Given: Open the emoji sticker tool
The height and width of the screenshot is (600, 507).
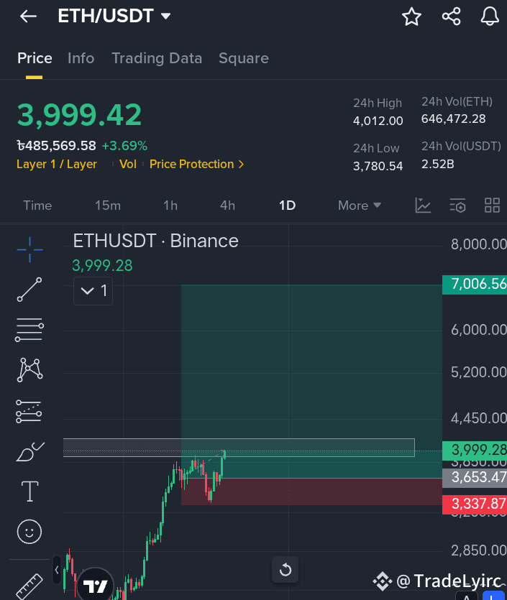Looking at the screenshot, I should click(29, 532).
